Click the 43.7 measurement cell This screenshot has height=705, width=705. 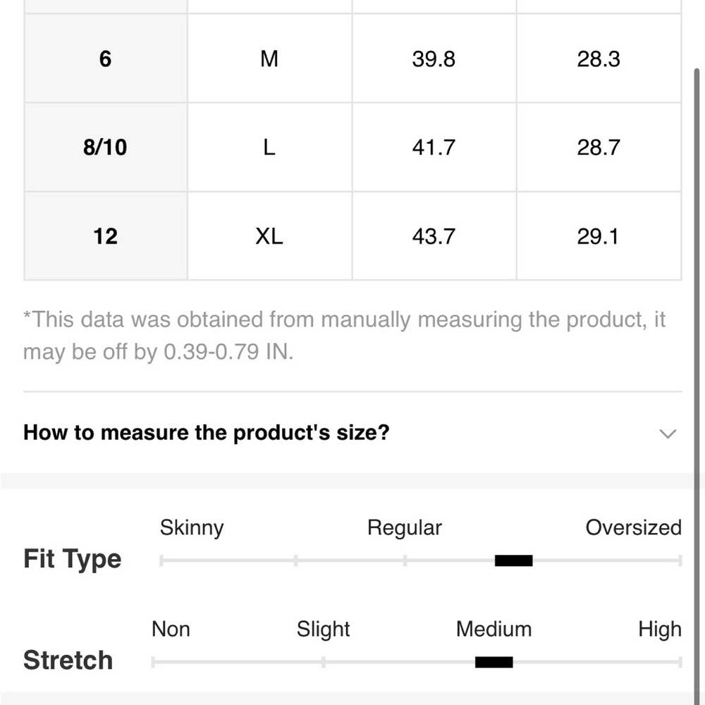[434, 236]
